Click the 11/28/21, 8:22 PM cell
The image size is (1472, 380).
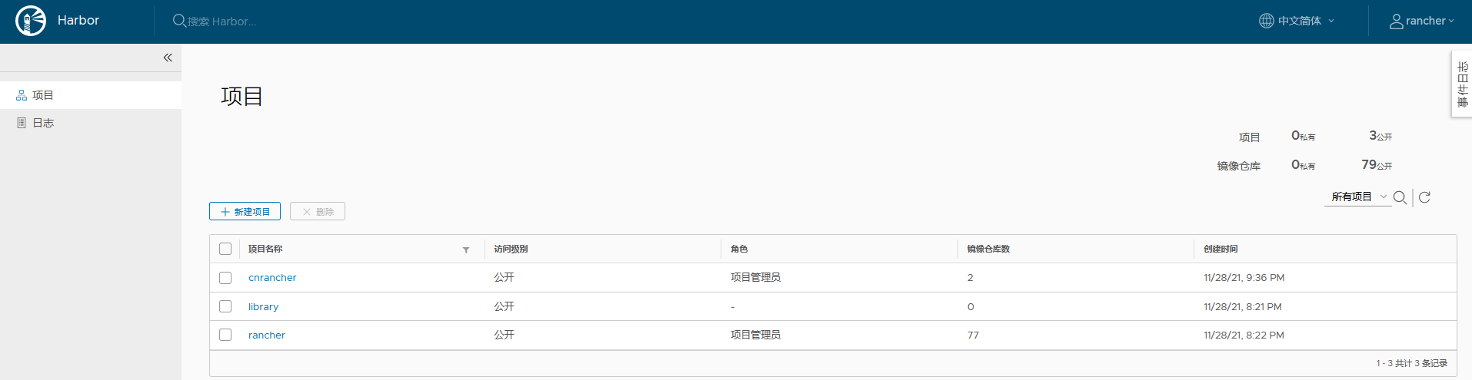point(1244,335)
